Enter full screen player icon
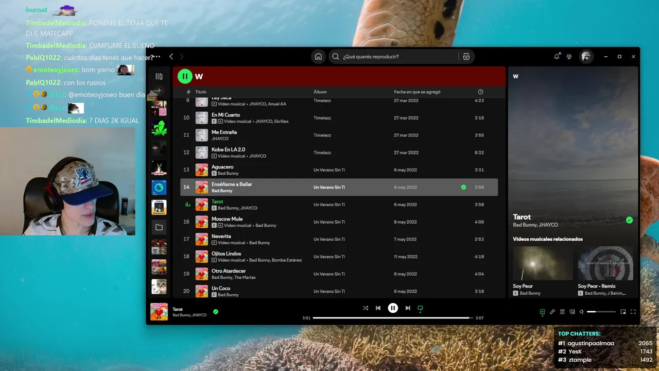Viewport: 659px width, 371px height. (633, 312)
